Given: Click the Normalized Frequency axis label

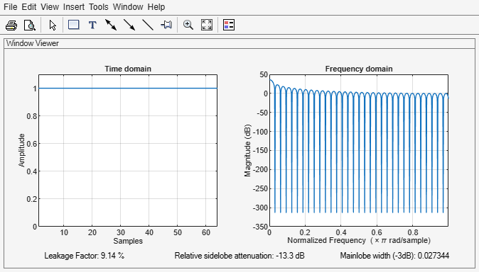Looking at the screenshot, I should pos(359,240).
